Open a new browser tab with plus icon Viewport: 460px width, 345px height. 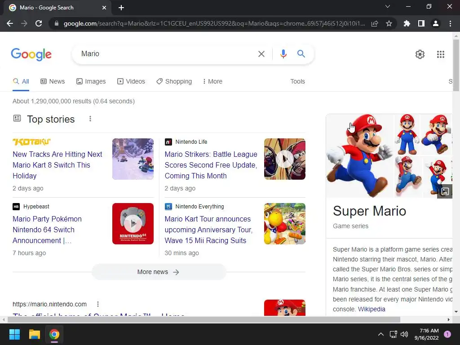click(x=121, y=8)
